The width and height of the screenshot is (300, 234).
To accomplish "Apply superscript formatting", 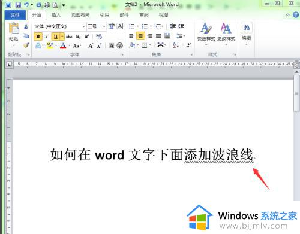I will tap(86, 37).
